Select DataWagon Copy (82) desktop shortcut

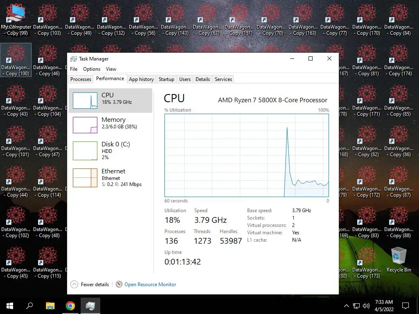[x=367, y=141]
